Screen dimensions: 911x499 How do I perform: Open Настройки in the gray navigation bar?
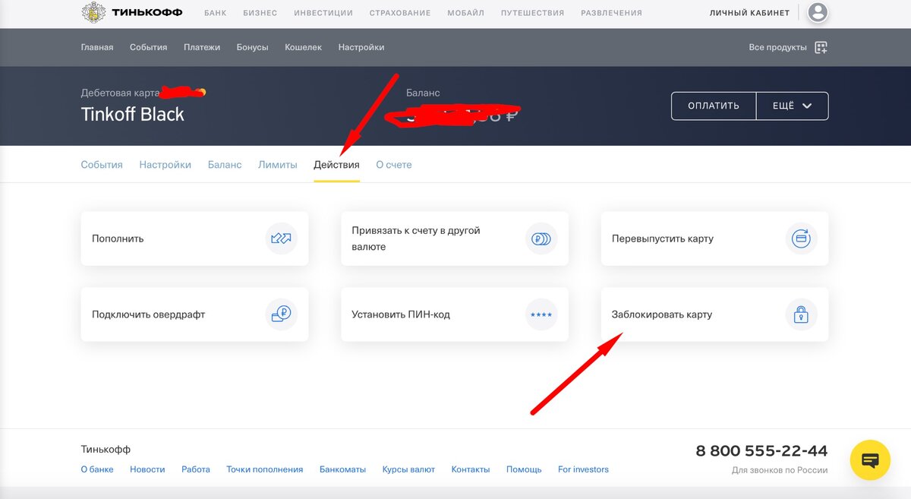(x=361, y=47)
